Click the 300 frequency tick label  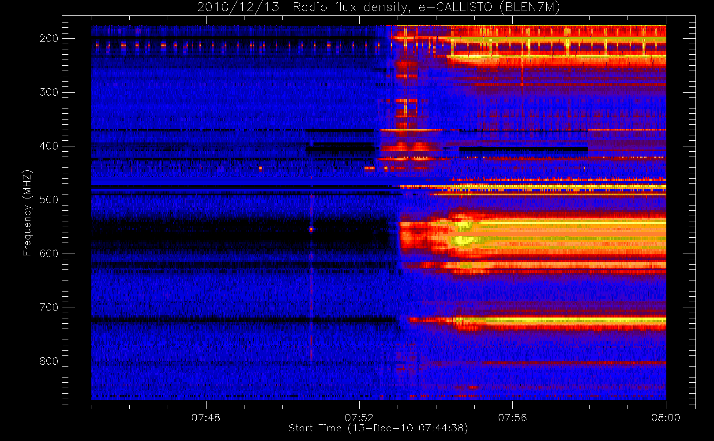49,93
